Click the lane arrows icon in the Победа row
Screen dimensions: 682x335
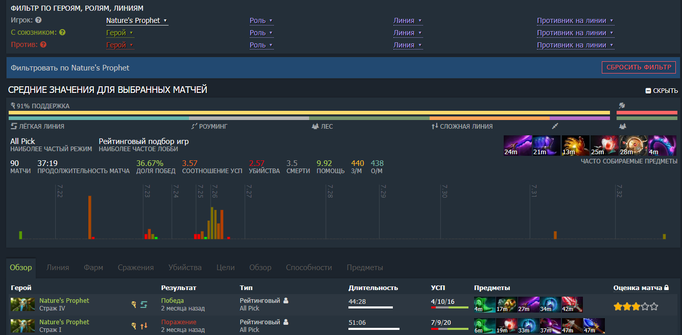pyautogui.click(x=144, y=304)
